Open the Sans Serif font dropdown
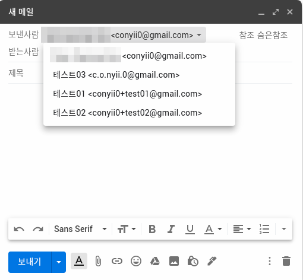 click(x=80, y=229)
